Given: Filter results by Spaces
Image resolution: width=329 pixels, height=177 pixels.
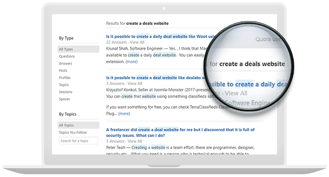Looking at the screenshot, I should pyautogui.click(x=64, y=99).
